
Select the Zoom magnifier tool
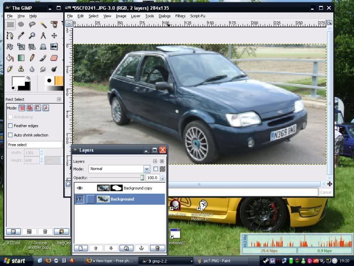pyautogui.click(x=32, y=35)
